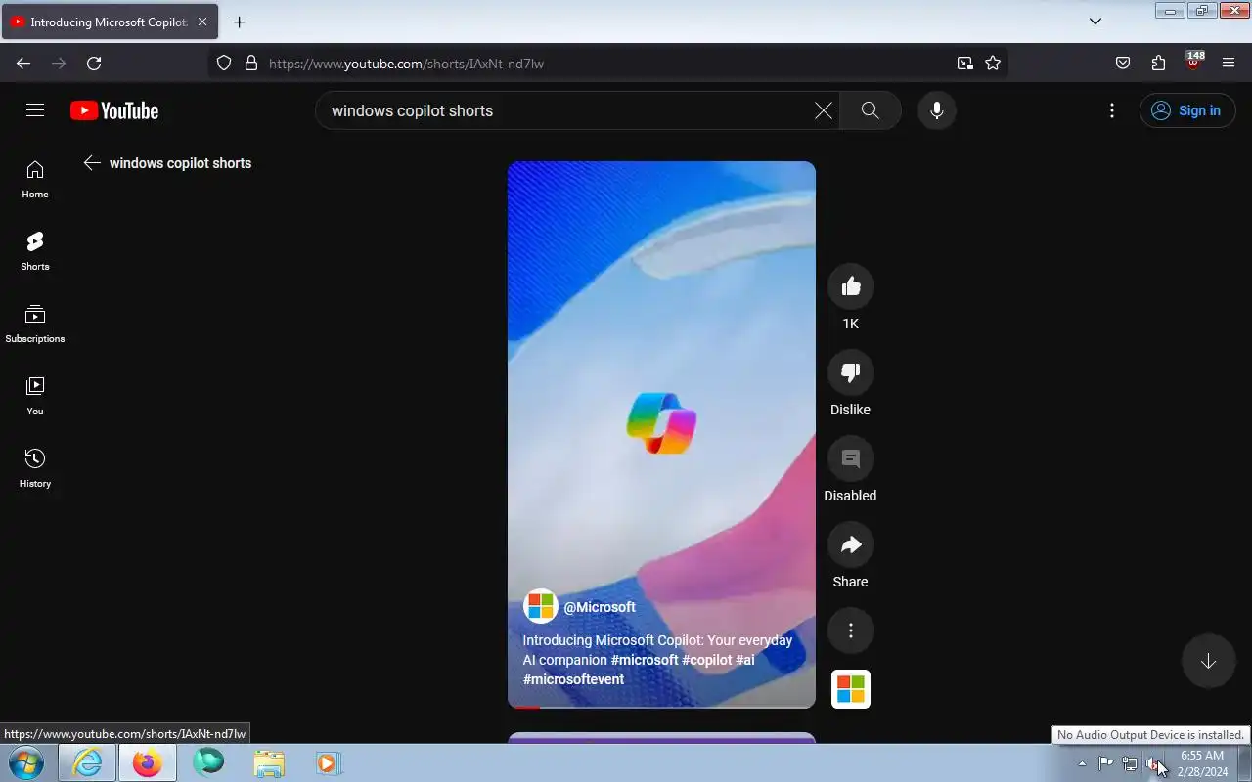1252x782 pixels.
Task: Go back in Firefox
Action: [23, 64]
